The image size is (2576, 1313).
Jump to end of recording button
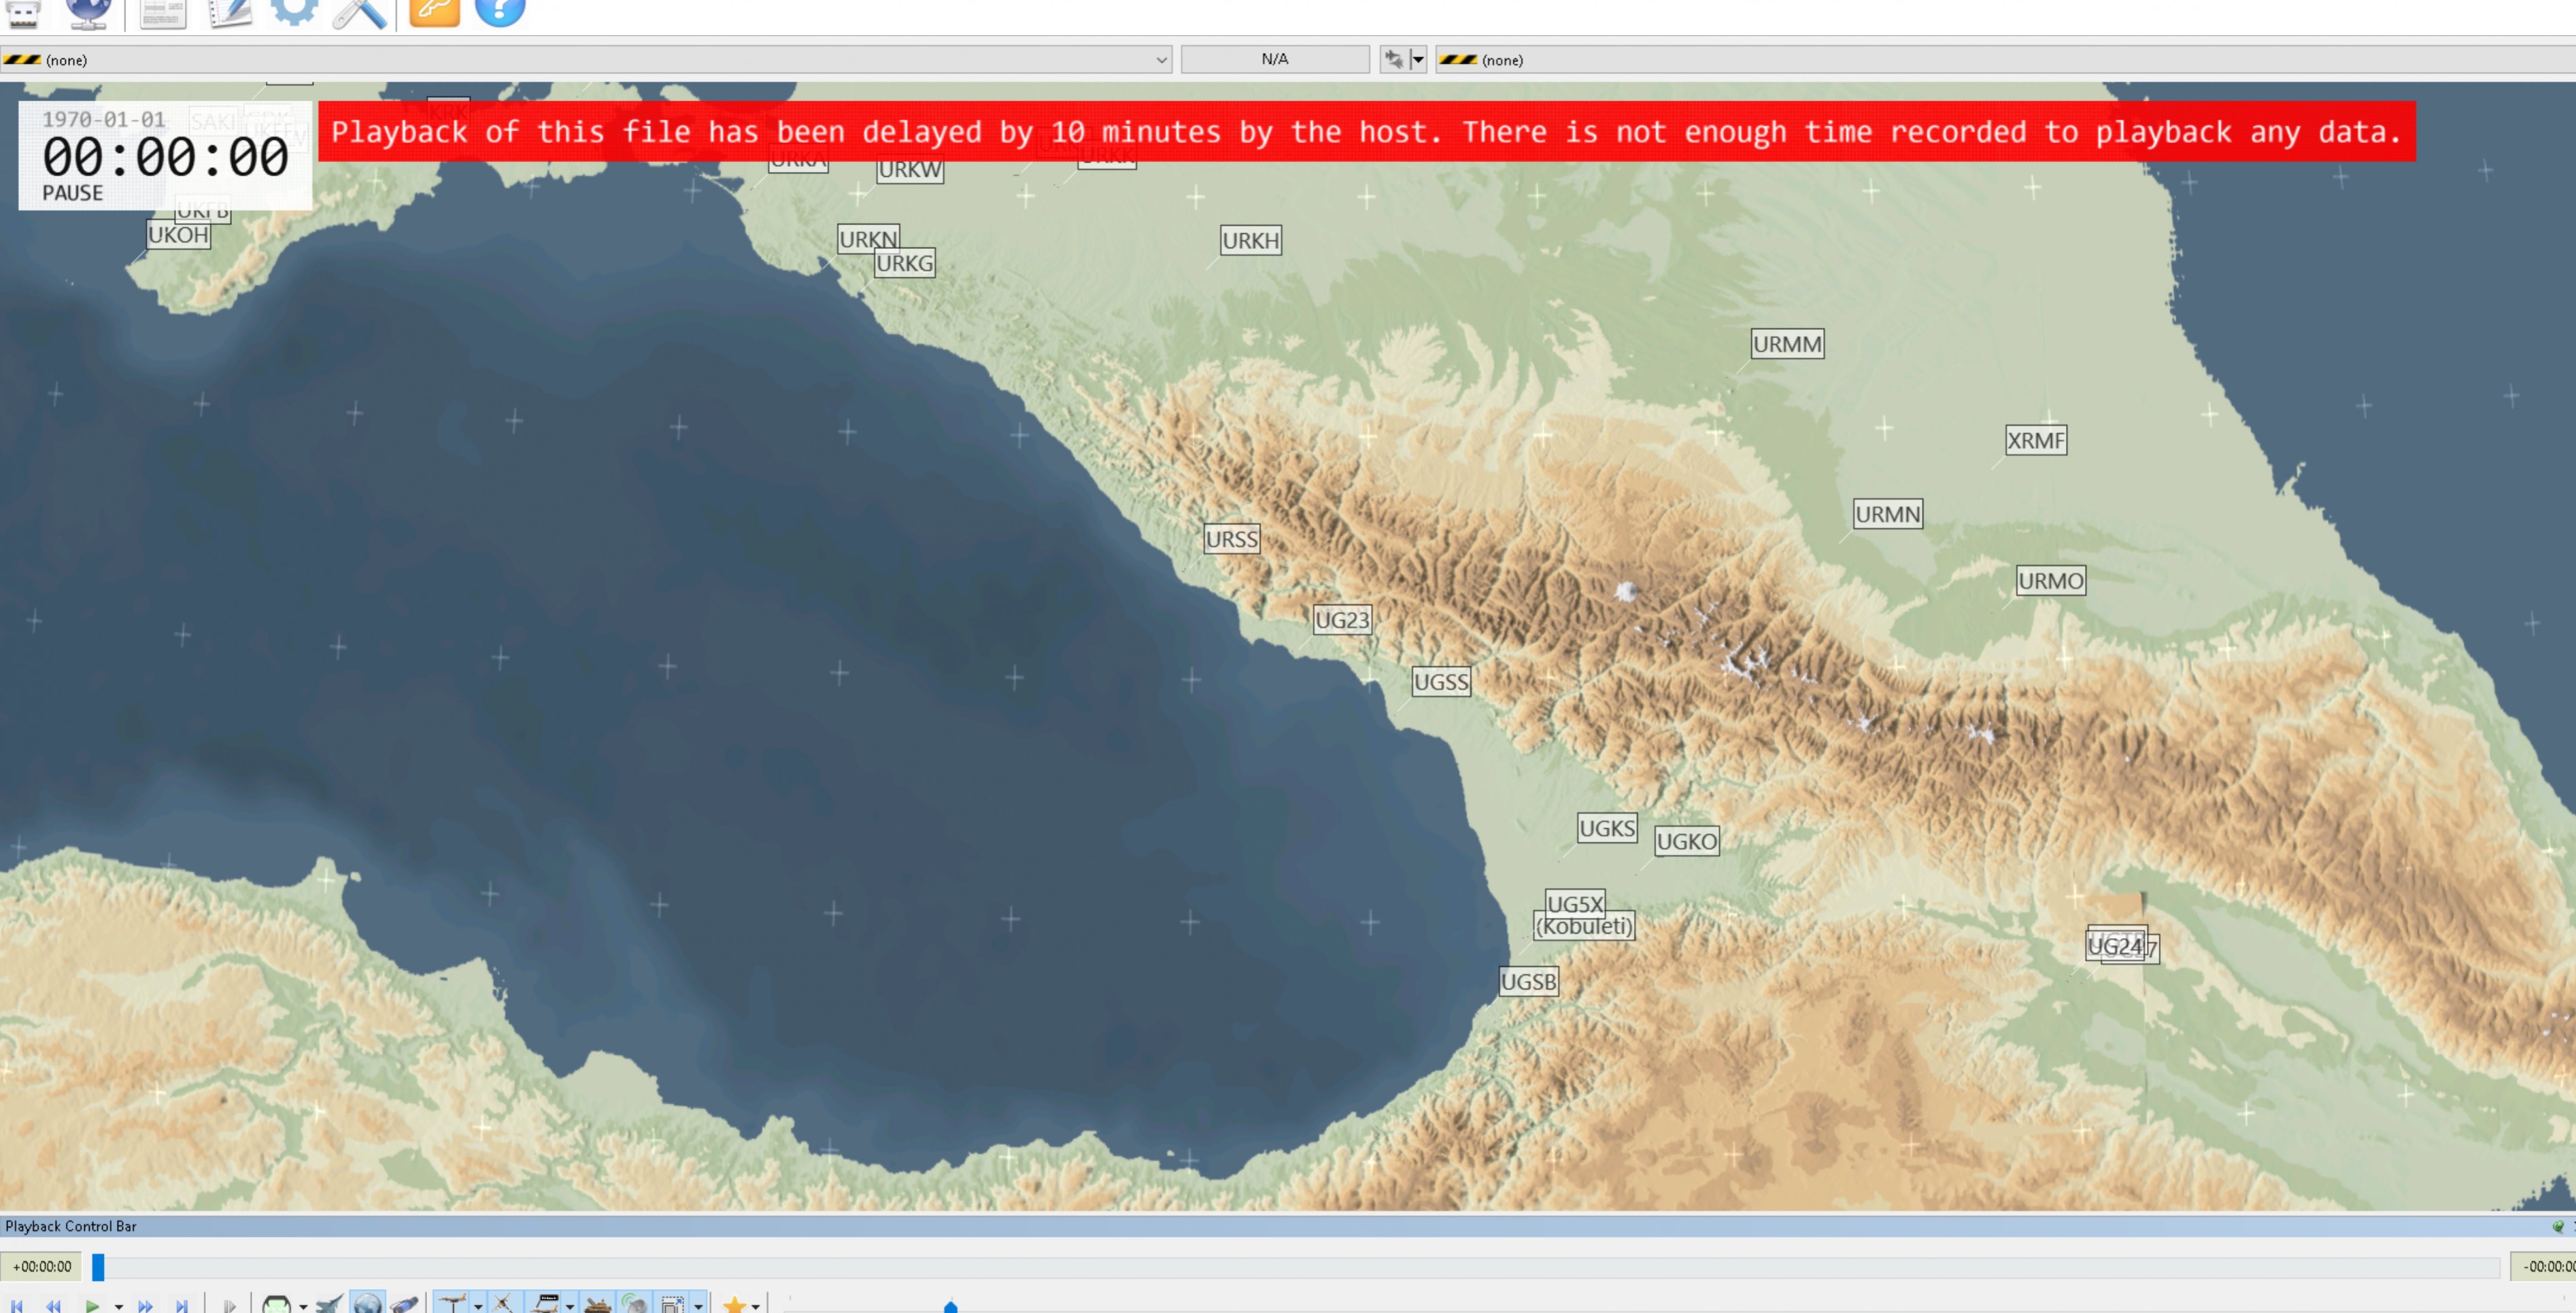pos(182,1305)
